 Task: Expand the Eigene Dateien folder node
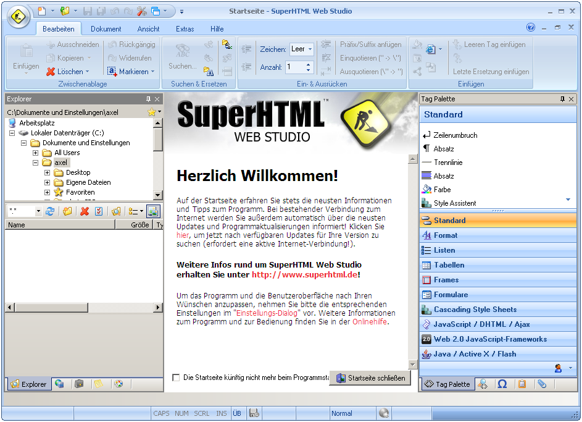point(47,182)
